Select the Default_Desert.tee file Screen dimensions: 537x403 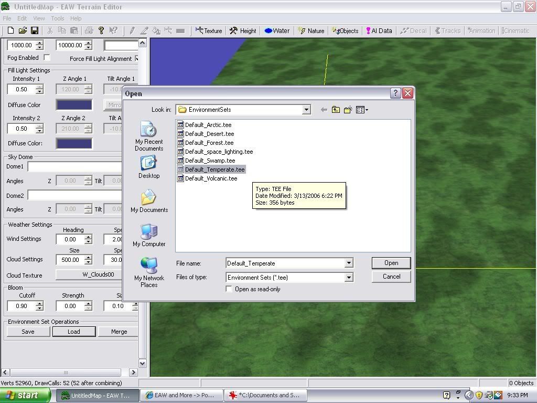click(206, 134)
